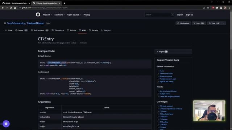This screenshot has height=130, width=232.
Task: Open Appearance mode wiki link
Action: click(x=166, y=76)
